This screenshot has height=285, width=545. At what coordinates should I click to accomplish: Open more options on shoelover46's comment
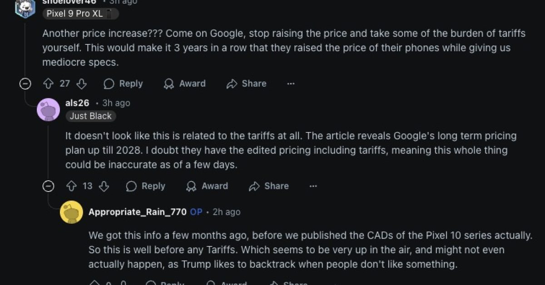(291, 84)
